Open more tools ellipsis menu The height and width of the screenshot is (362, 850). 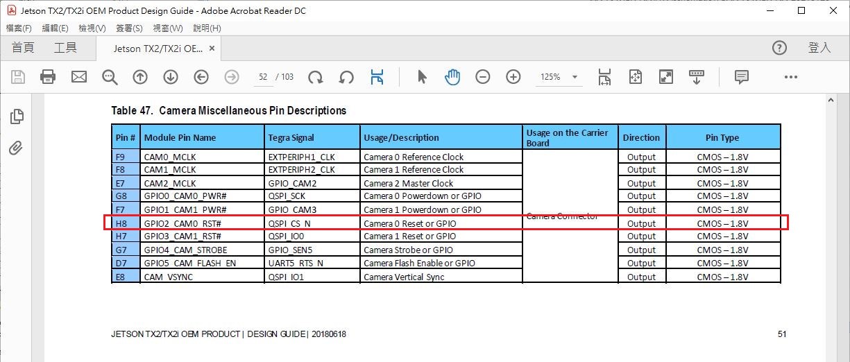(x=790, y=77)
